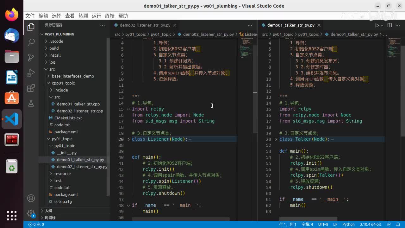Click cursor position 行1, 列1 in status bar
The width and height of the screenshot is (405, 228).
(x=288, y=225)
